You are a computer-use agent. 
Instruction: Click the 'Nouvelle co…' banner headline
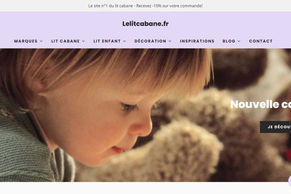point(260,104)
